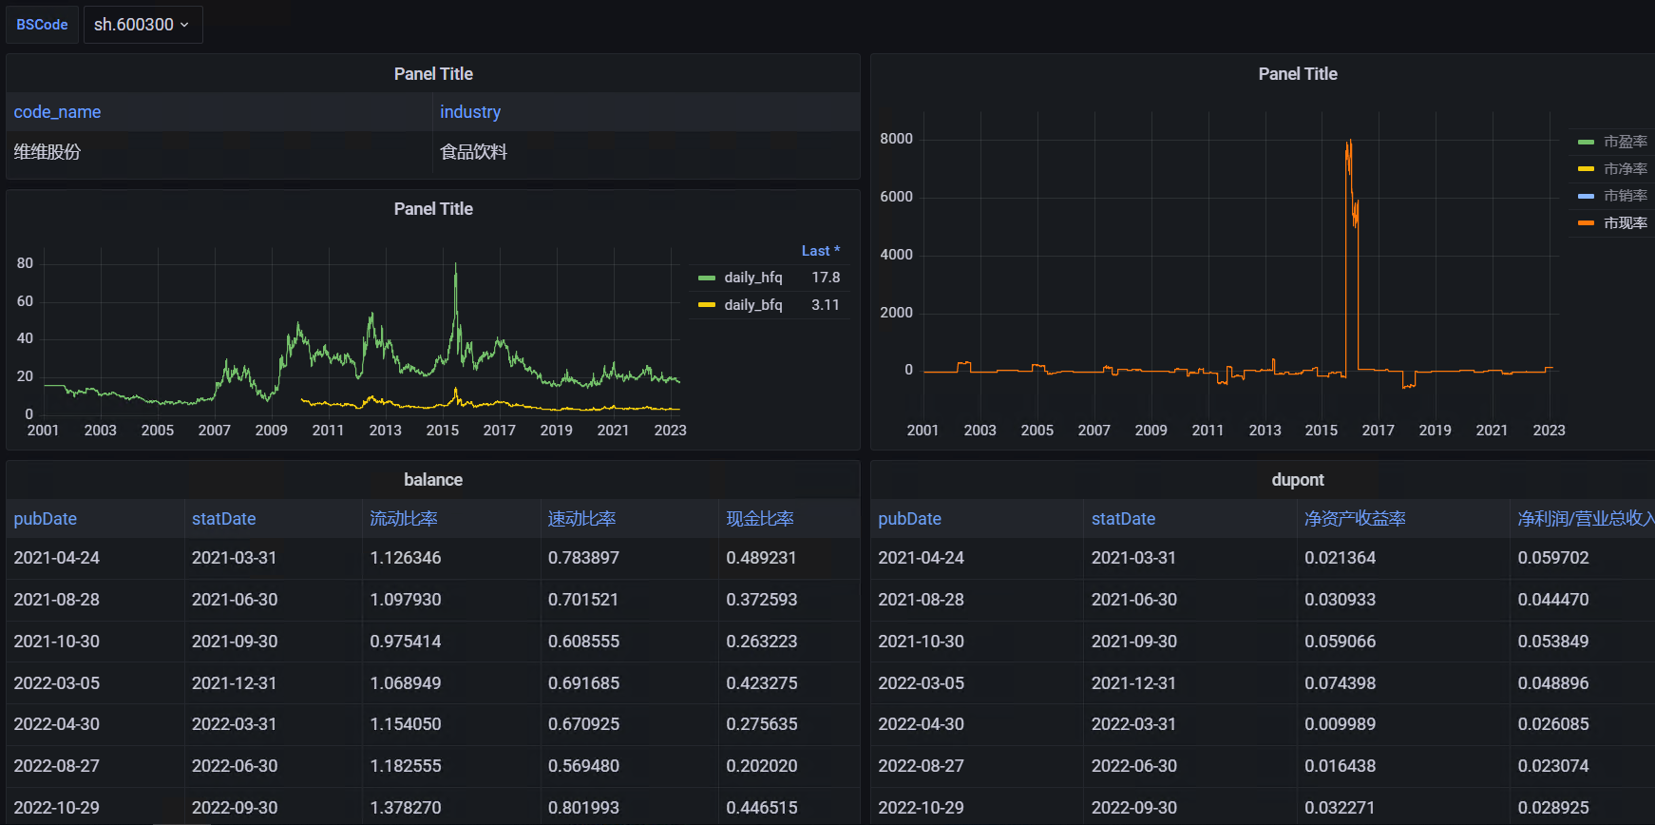Select balance cell 0.783897
1655x825 pixels.
(629, 558)
